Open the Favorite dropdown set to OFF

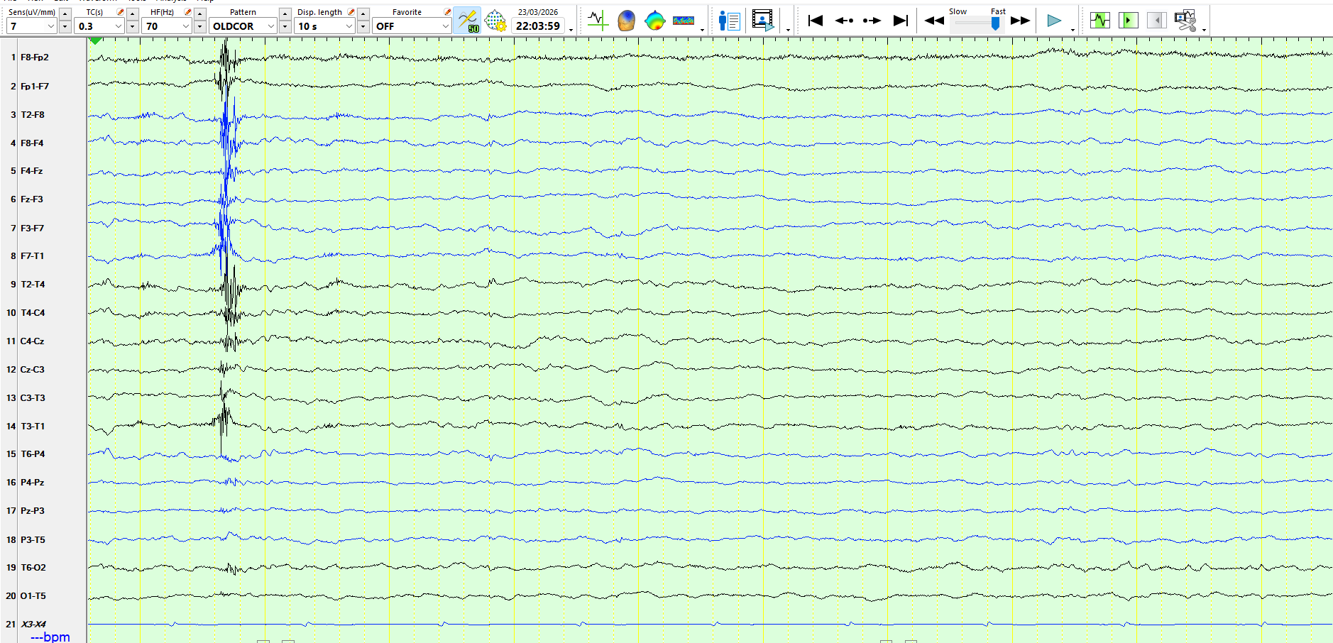445,26
